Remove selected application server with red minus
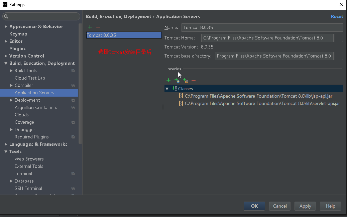This screenshot has height=217, width=347. coord(98,27)
